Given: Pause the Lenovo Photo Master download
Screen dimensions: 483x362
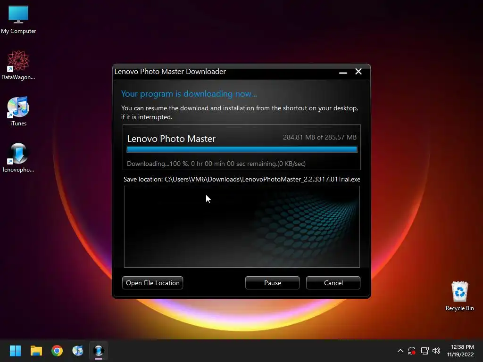Looking at the screenshot, I should point(272,283).
